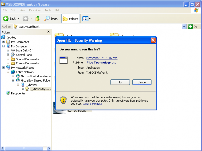202x151 pixels.
Task: Minimize the Explorer window
Action: click(186, 4)
